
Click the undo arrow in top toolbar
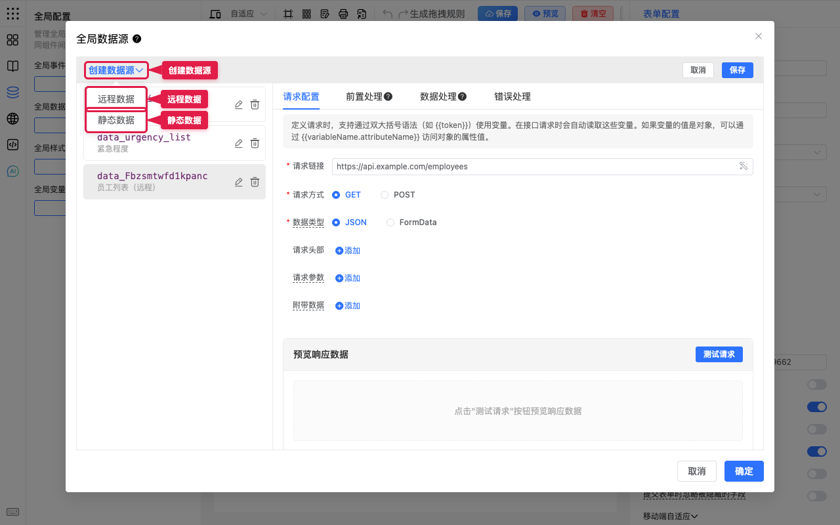point(388,14)
